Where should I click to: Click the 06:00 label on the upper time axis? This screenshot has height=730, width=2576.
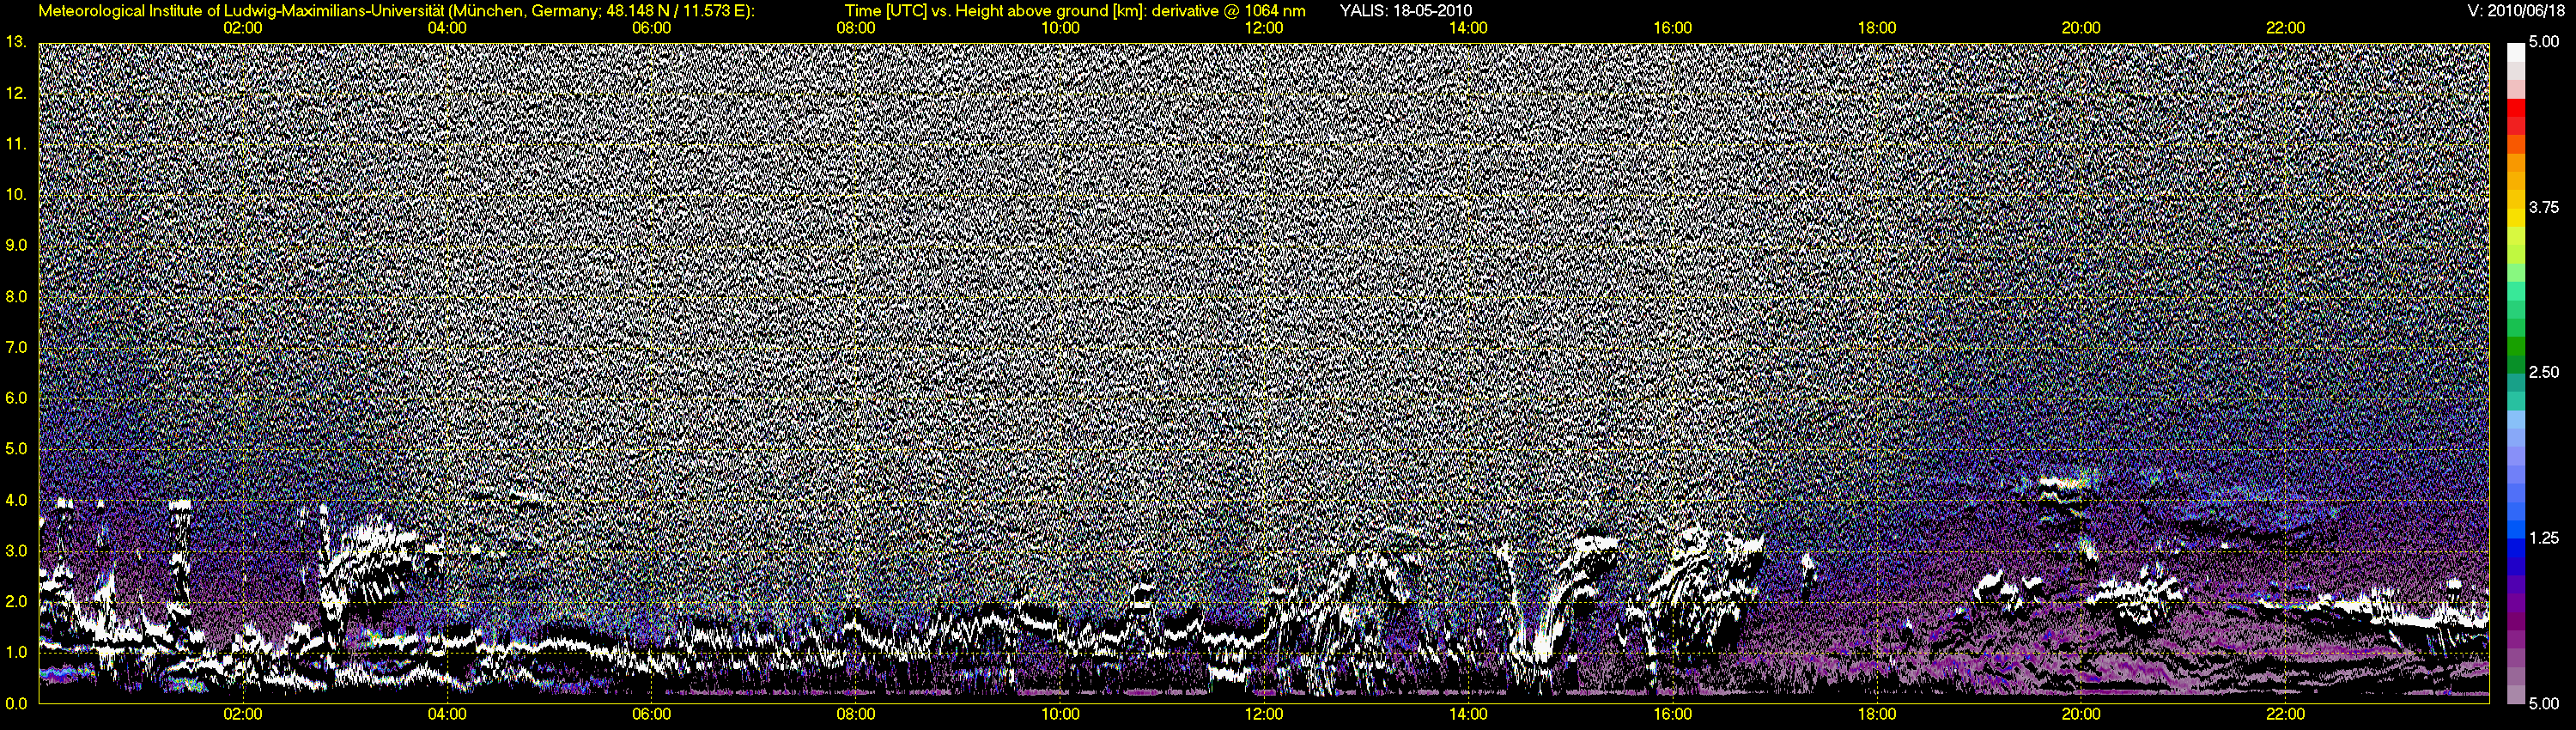tap(651, 28)
